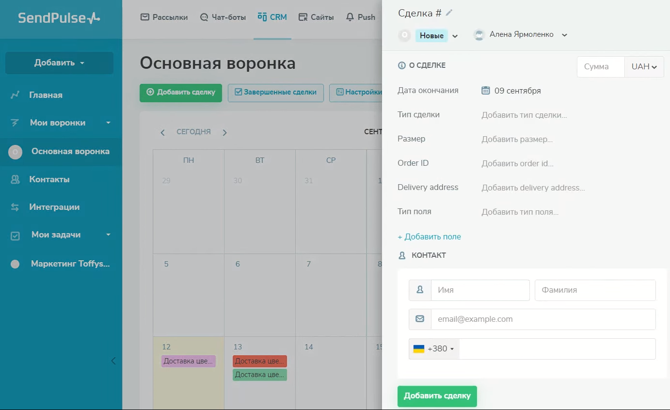
Task: Click the Добавить тип сделки field
Action: (524, 115)
